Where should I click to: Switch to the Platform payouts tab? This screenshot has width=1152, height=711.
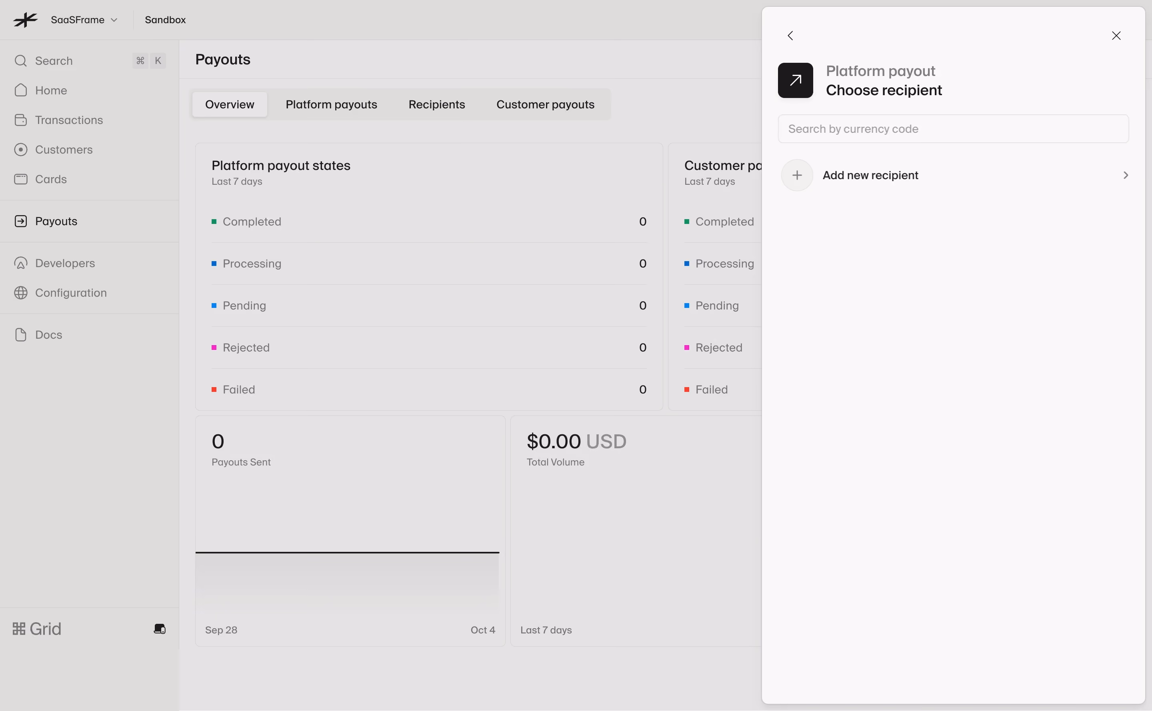pyautogui.click(x=331, y=104)
